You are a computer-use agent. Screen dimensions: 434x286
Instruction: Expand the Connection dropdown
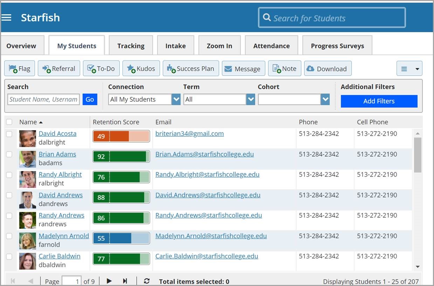[176, 100]
